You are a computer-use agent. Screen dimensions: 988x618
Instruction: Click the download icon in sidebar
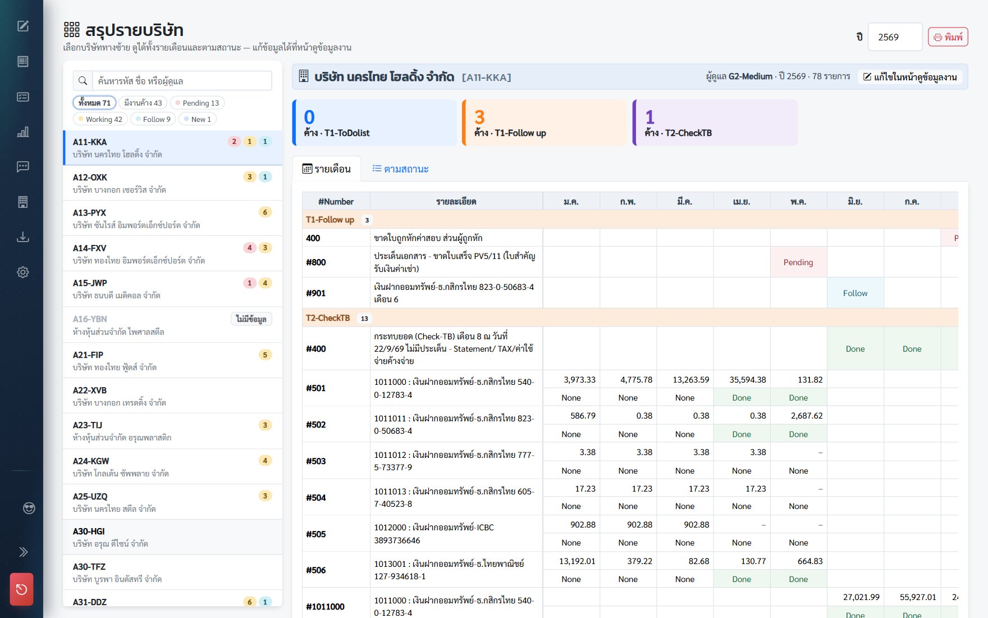point(23,237)
